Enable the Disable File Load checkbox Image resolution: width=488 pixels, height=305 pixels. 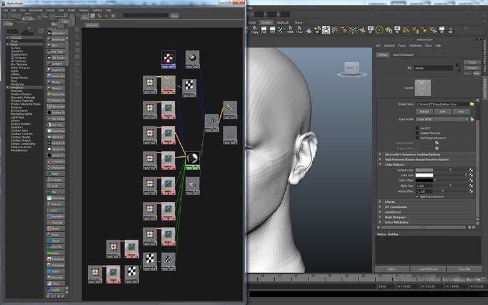[417, 133]
